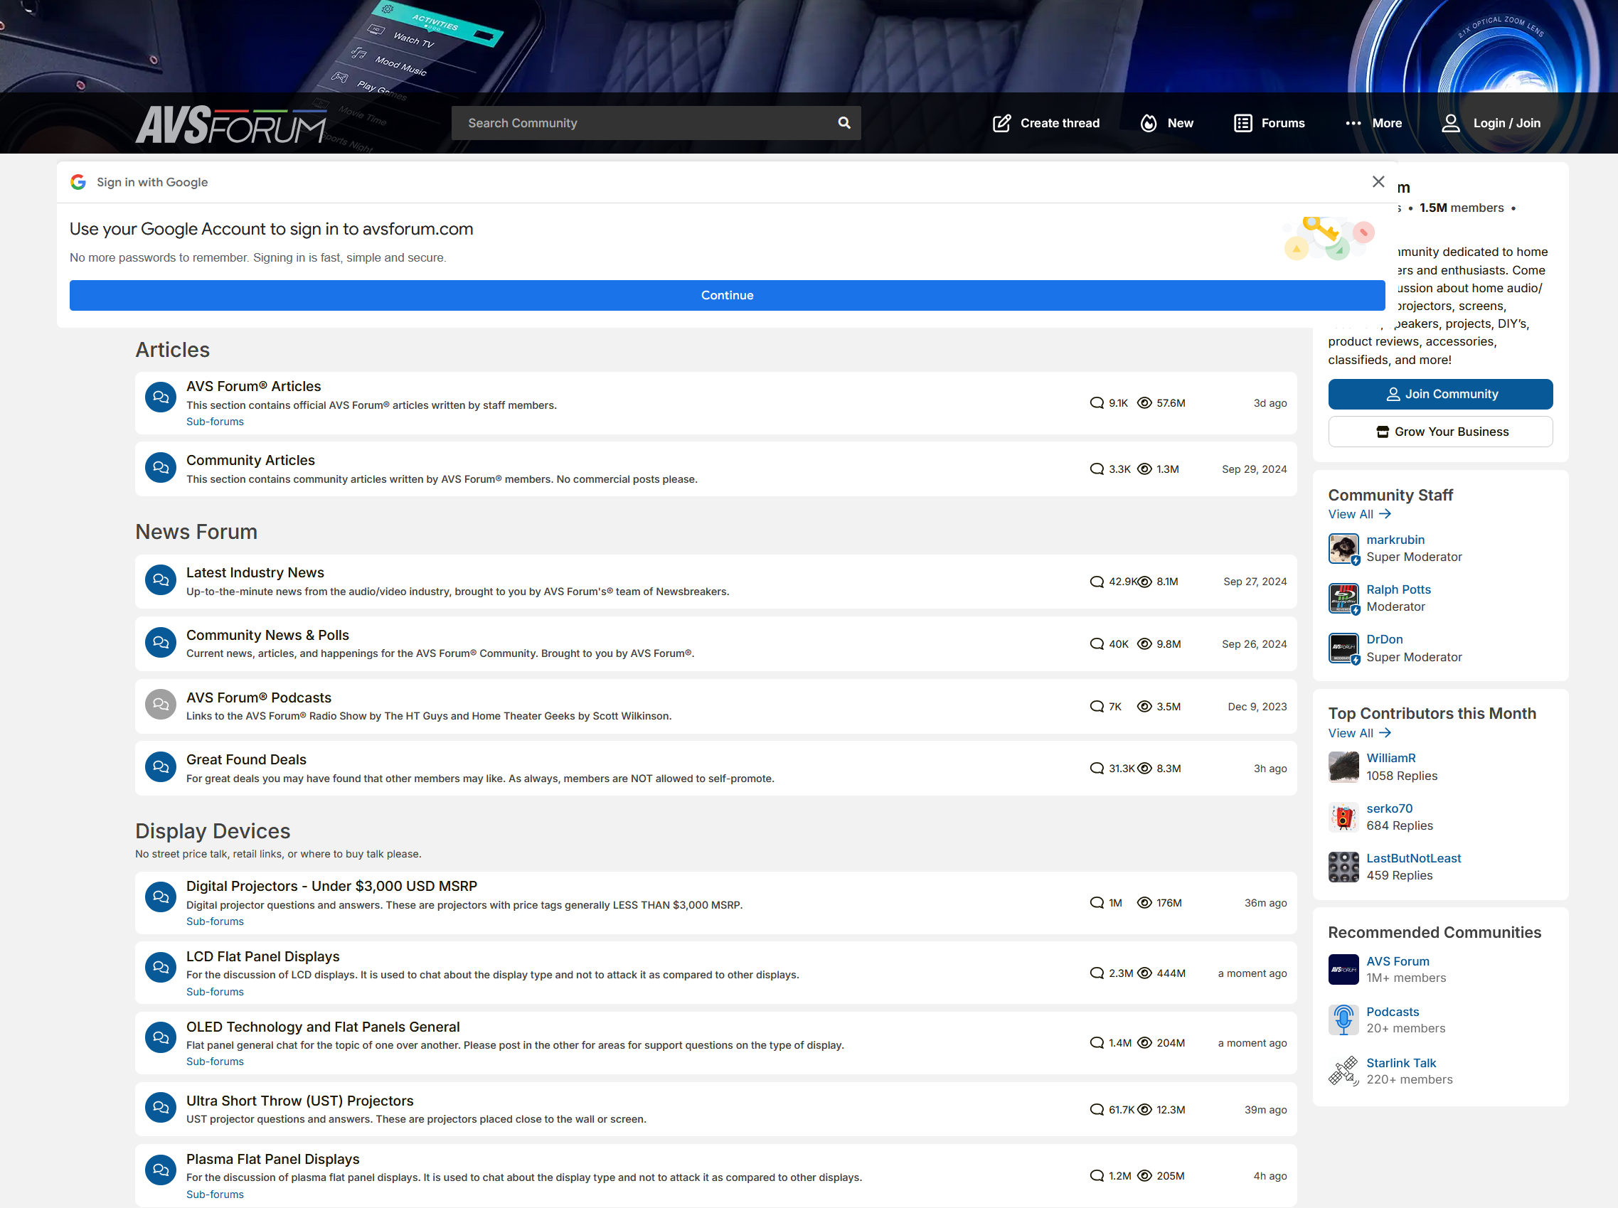Open the New posts flame icon

pyautogui.click(x=1149, y=123)
